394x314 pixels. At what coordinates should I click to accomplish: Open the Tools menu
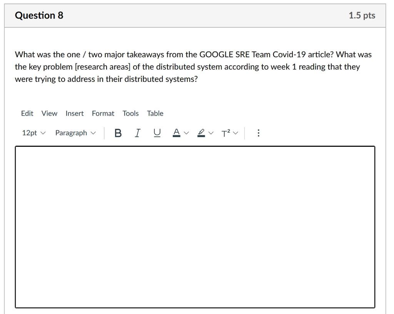tap(130, 113)
